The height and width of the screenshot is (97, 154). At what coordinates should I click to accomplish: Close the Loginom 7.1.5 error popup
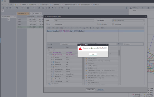click(x=107, y=45)
